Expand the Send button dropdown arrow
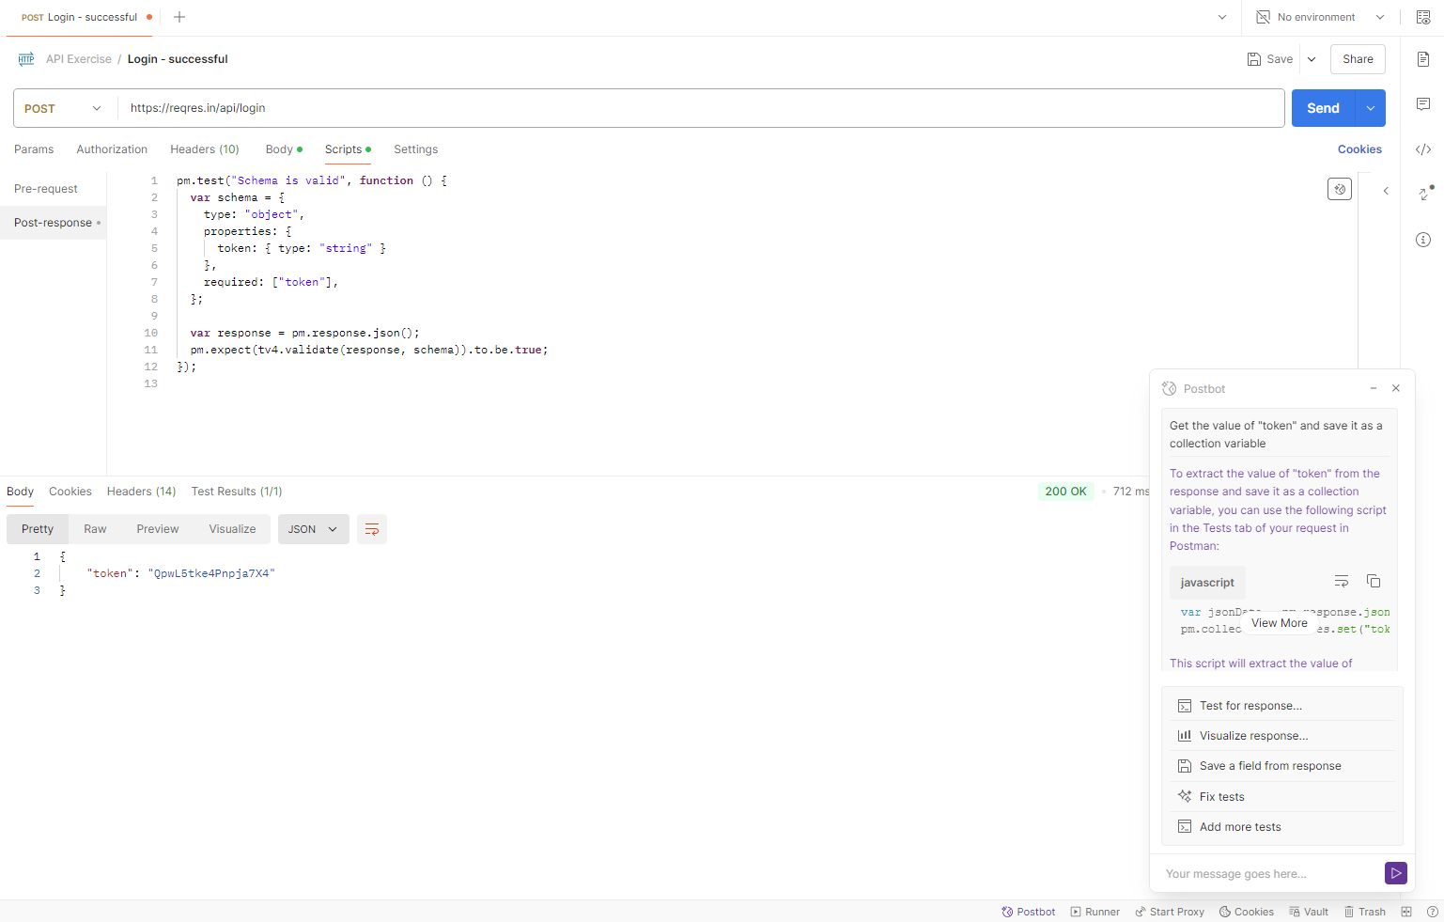This screenshot has width=1444, height=922. click(x=1371, y=108)
